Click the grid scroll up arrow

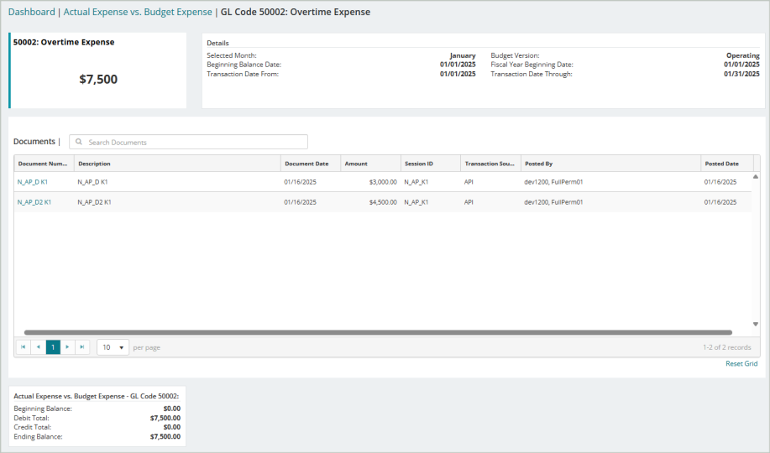click(755, 177)
